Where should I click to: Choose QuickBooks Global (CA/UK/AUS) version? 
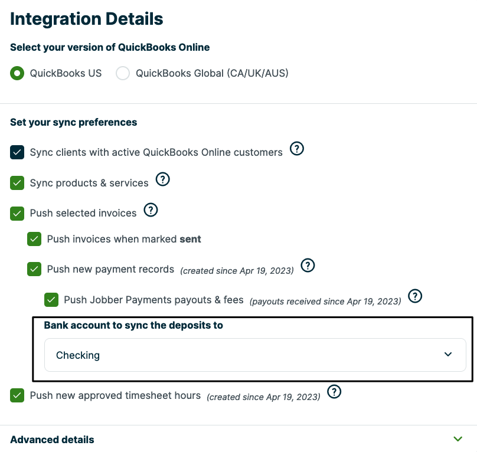(123, 74)
